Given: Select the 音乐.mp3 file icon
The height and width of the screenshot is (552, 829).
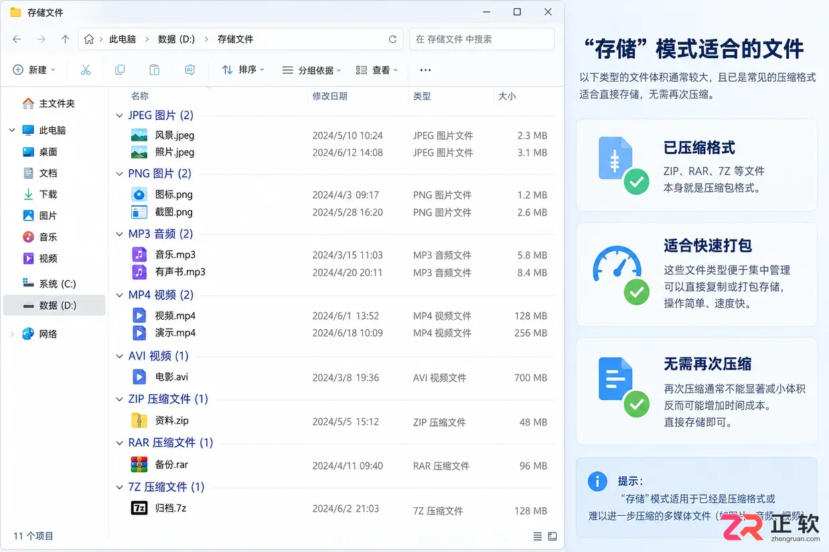Looking at the screenshot, I should [x=139, y=254].
